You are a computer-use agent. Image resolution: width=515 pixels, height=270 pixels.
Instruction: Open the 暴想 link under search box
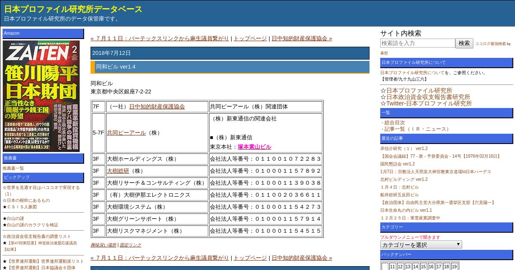(384, 53)
